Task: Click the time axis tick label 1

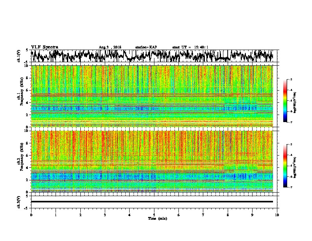Action: pyautogui.click(x=56, y=215)
